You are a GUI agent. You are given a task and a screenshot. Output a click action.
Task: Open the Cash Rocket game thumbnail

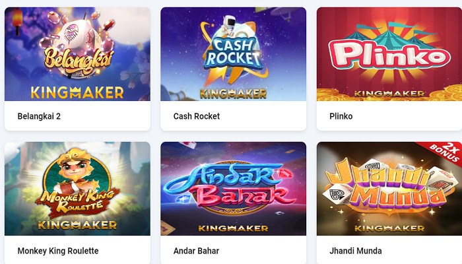pos(234,54)
